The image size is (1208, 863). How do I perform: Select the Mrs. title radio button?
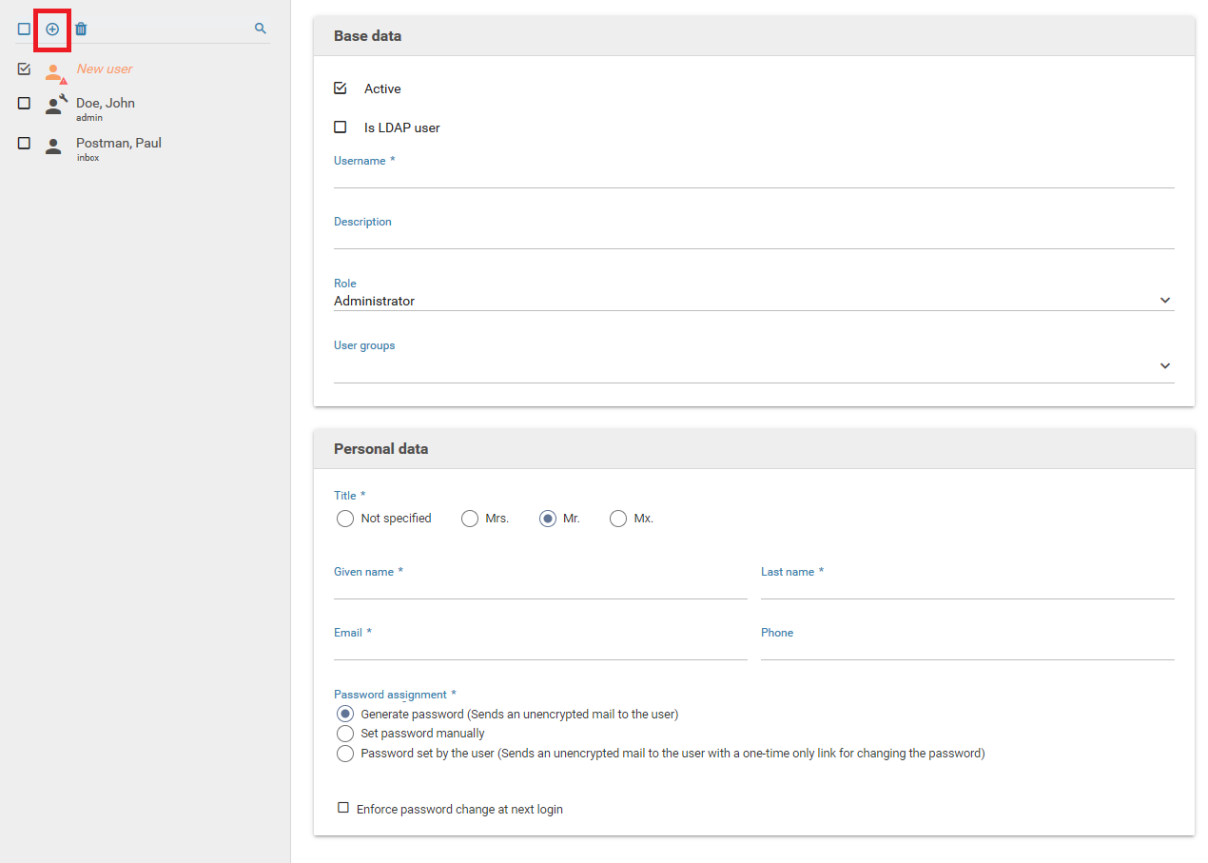click(x=470, y=519)
